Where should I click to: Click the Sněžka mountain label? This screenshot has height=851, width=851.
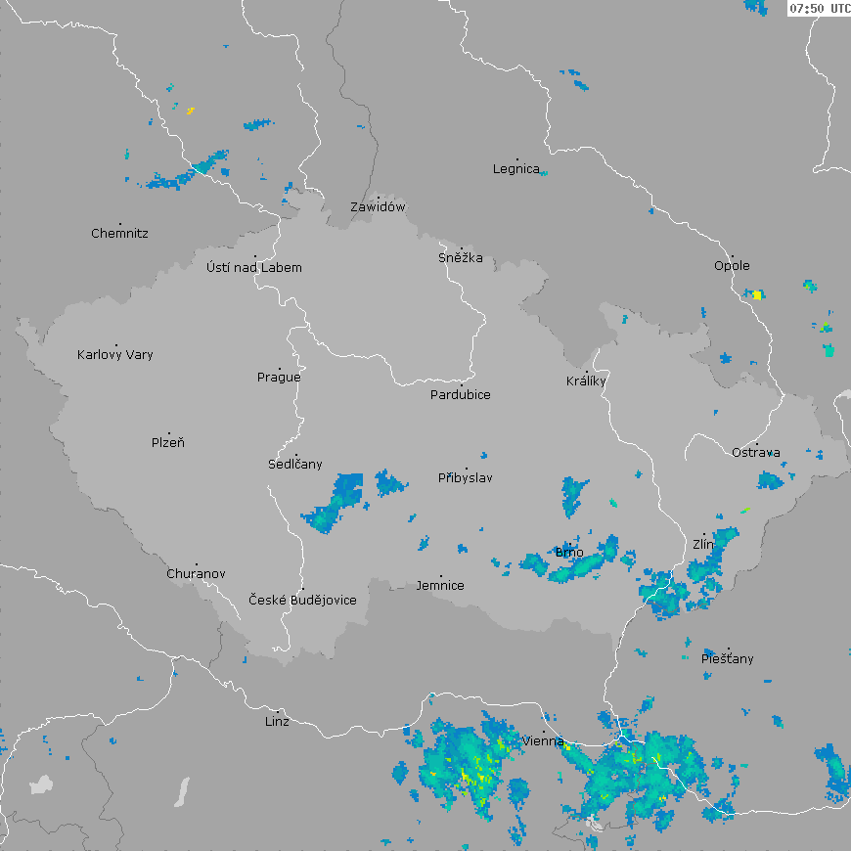coord(460,258)
